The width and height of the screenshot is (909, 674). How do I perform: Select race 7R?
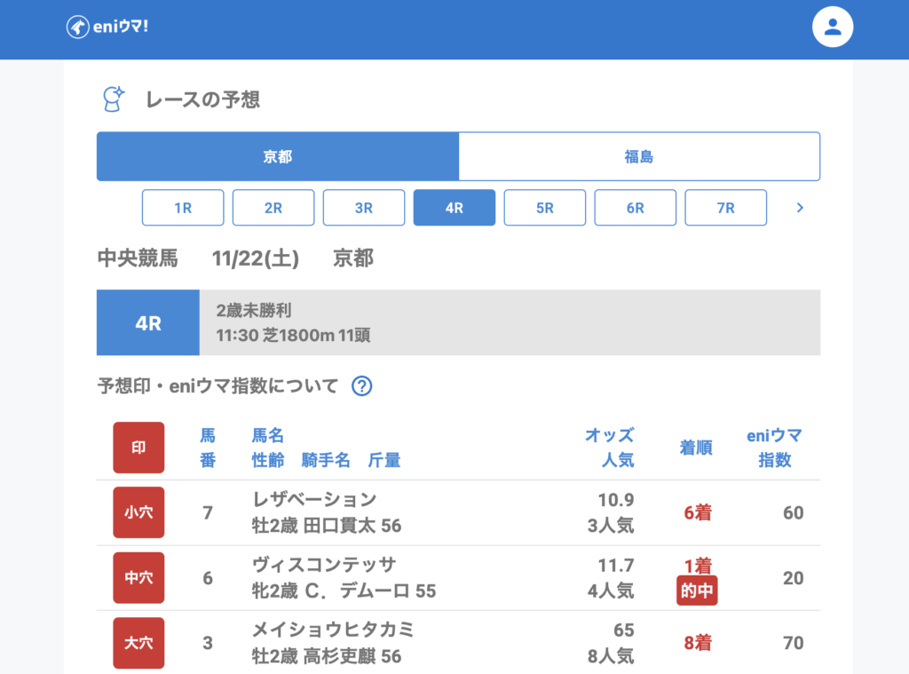click(x=726, y=208)
